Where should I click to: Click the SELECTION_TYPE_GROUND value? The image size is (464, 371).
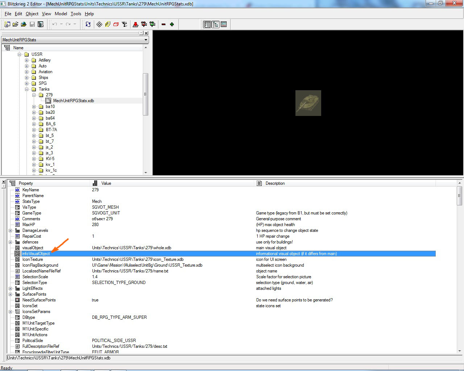point(119,283)
